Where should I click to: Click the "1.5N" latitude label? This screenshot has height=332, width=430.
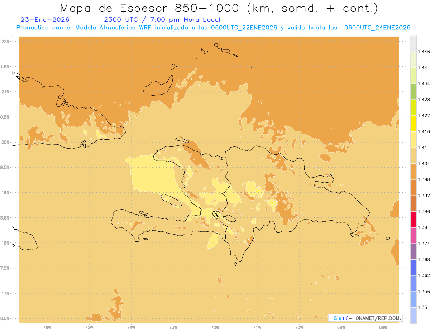[x=5, y=67]
